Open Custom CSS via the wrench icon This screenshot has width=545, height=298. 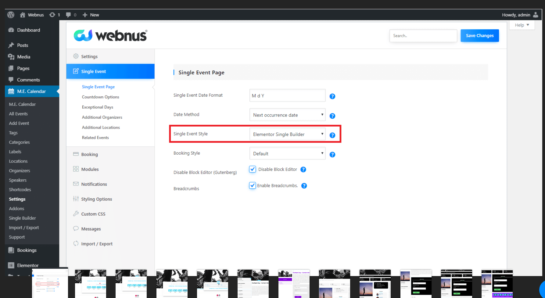[x=76, y=214]
